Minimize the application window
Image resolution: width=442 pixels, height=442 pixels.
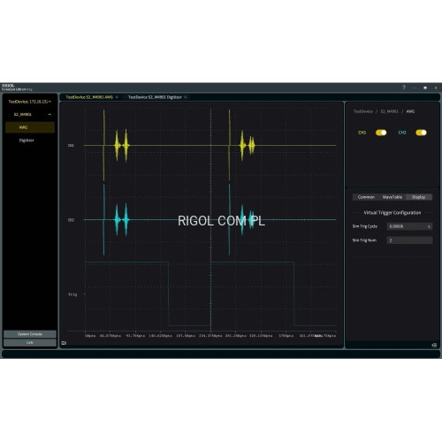coord(415,88)
